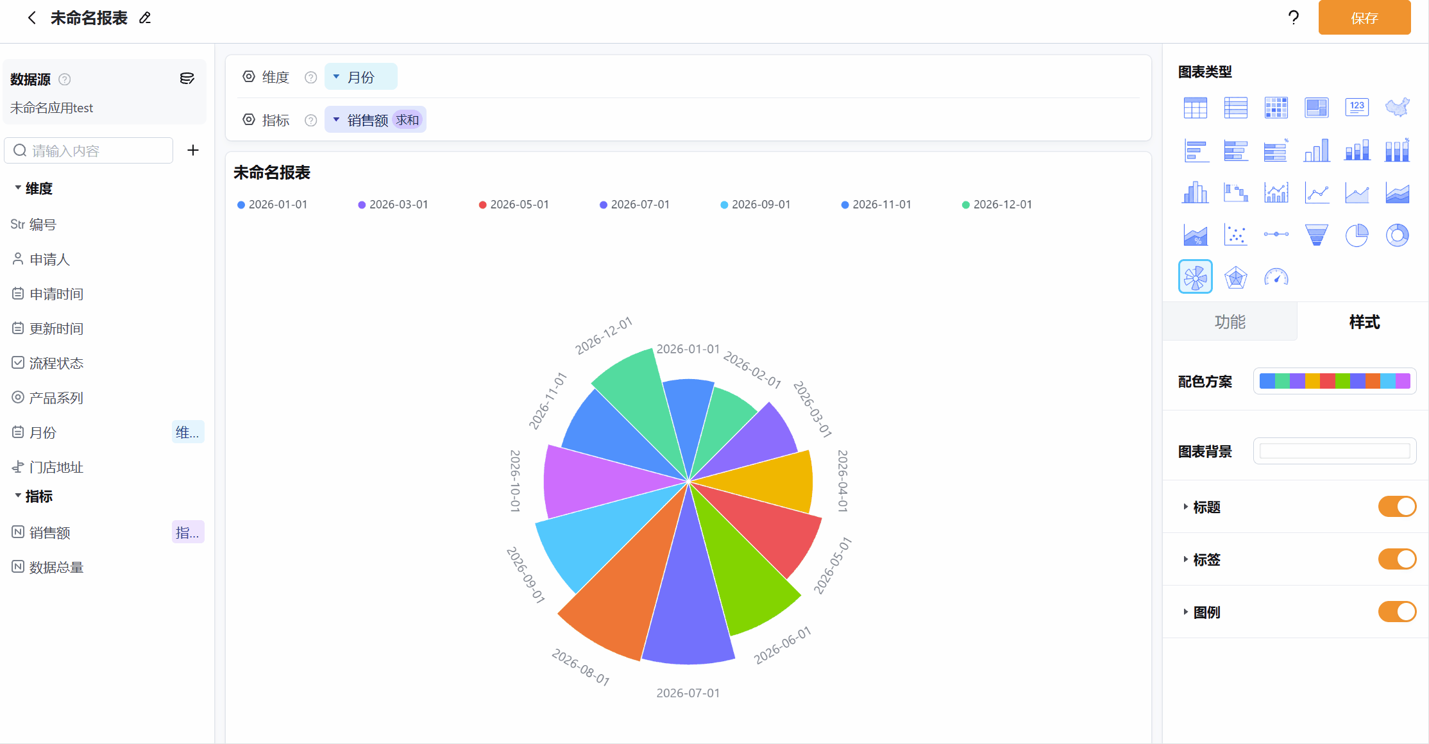Select the scatter plot chart icon
1429x744 pixels.
point(1235,235)
